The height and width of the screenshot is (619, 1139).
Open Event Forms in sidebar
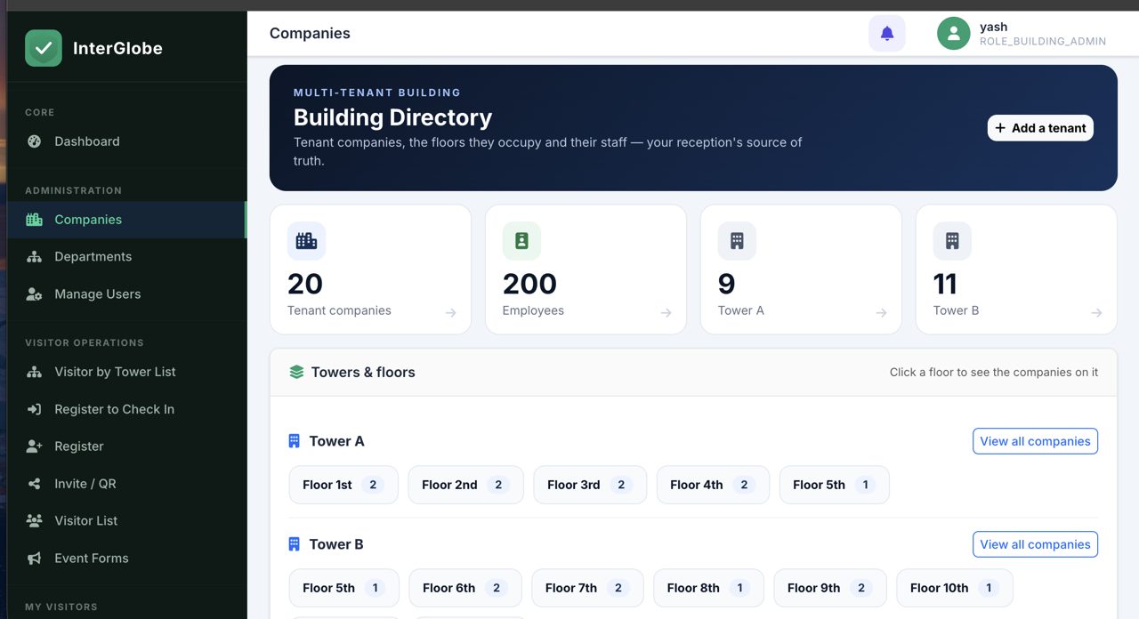pos(126,559)
